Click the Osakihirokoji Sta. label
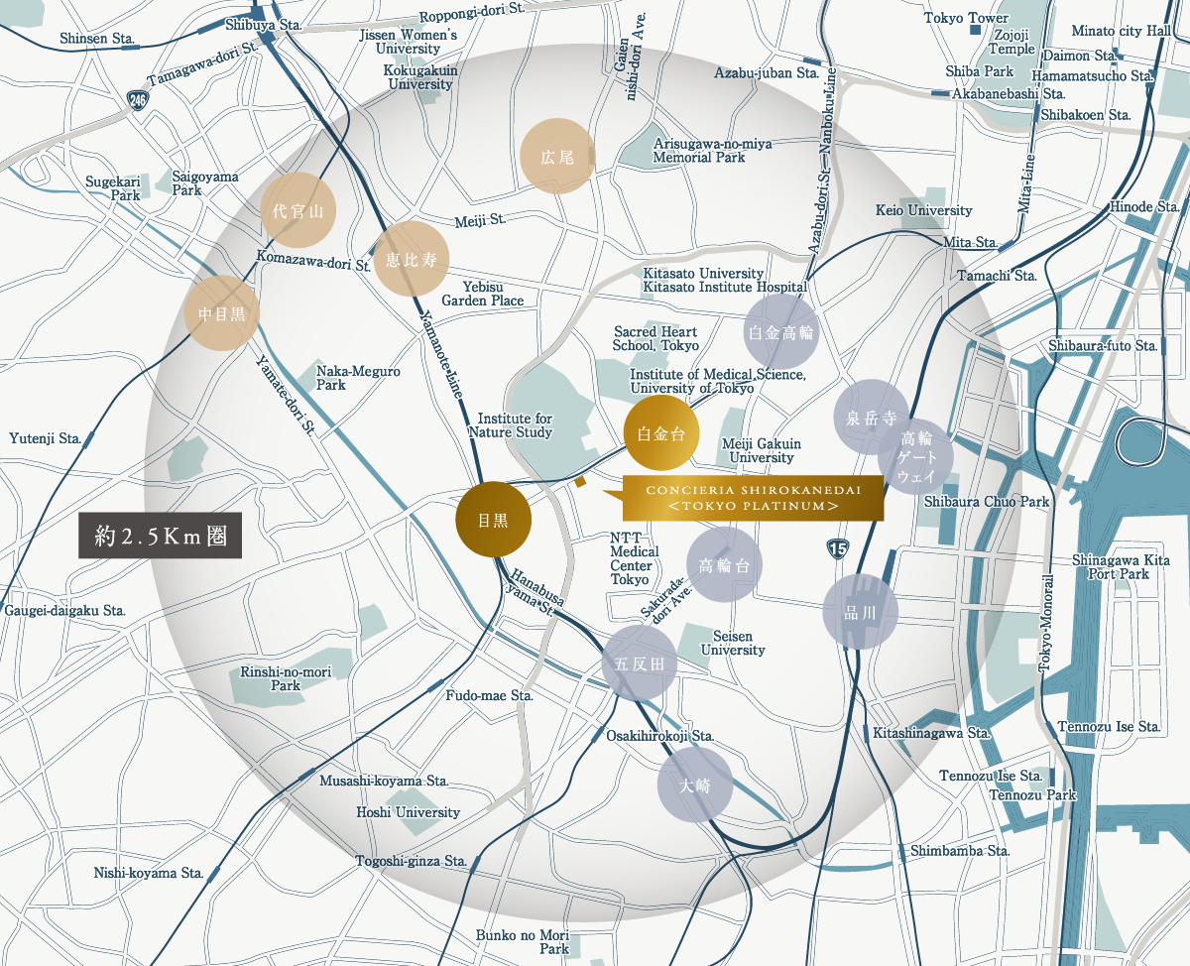The height and width of the screenshot is (966, 1190). click(x=660, y=737)
